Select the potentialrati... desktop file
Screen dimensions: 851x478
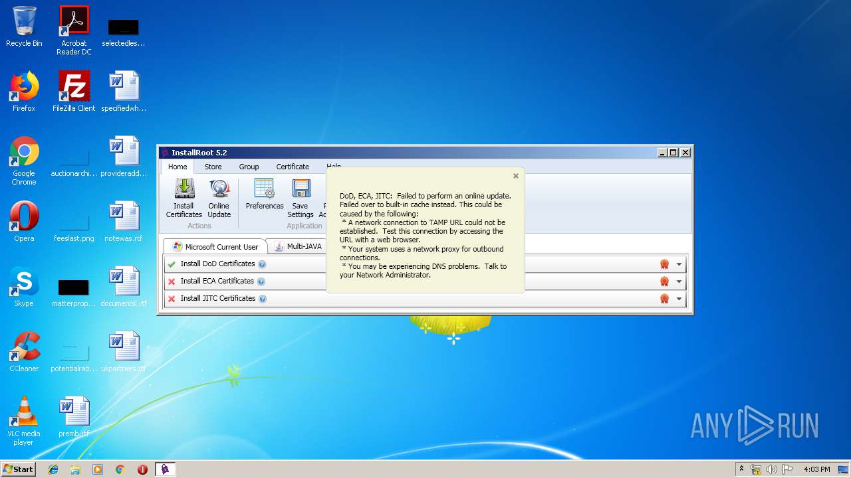coord(74,356)
